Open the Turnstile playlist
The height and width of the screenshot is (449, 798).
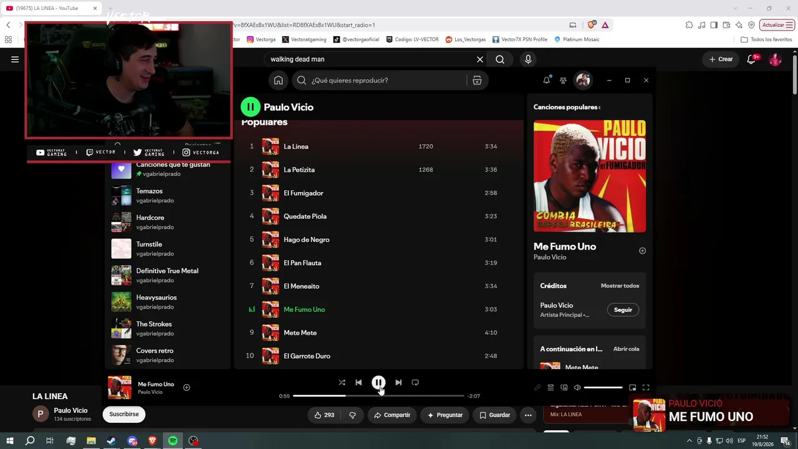168,249
